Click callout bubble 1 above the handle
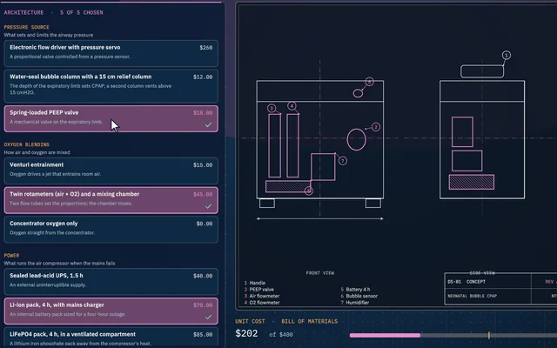557x348 pixels. pos(507,55)
